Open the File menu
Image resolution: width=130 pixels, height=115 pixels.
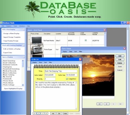pyautogui.click(x=3, y=26)
